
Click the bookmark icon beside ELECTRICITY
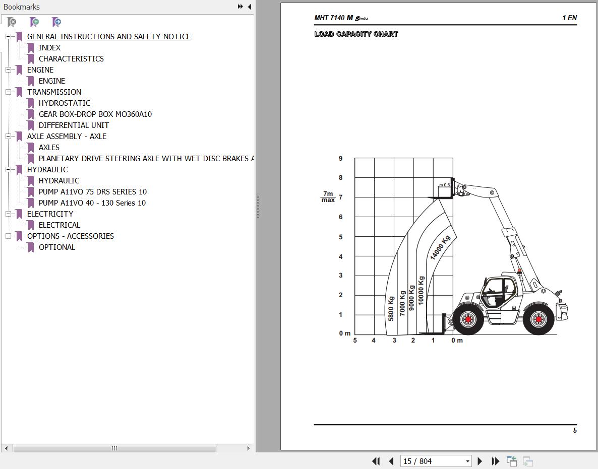click(x=19, y=214)
